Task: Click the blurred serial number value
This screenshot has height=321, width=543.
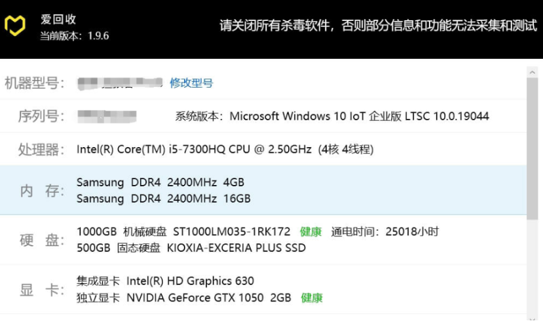Action: pos(107,116)
